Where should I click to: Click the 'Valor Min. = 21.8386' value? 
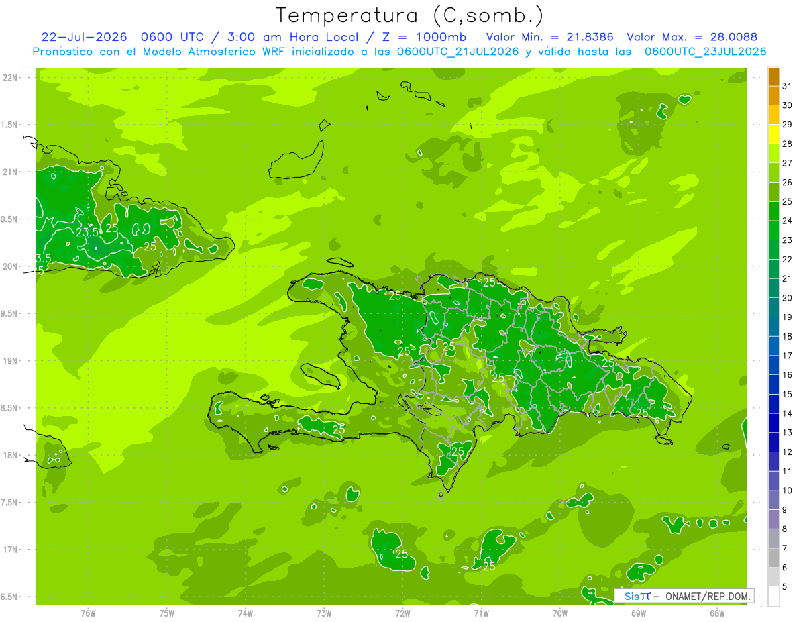click(549, 37)
